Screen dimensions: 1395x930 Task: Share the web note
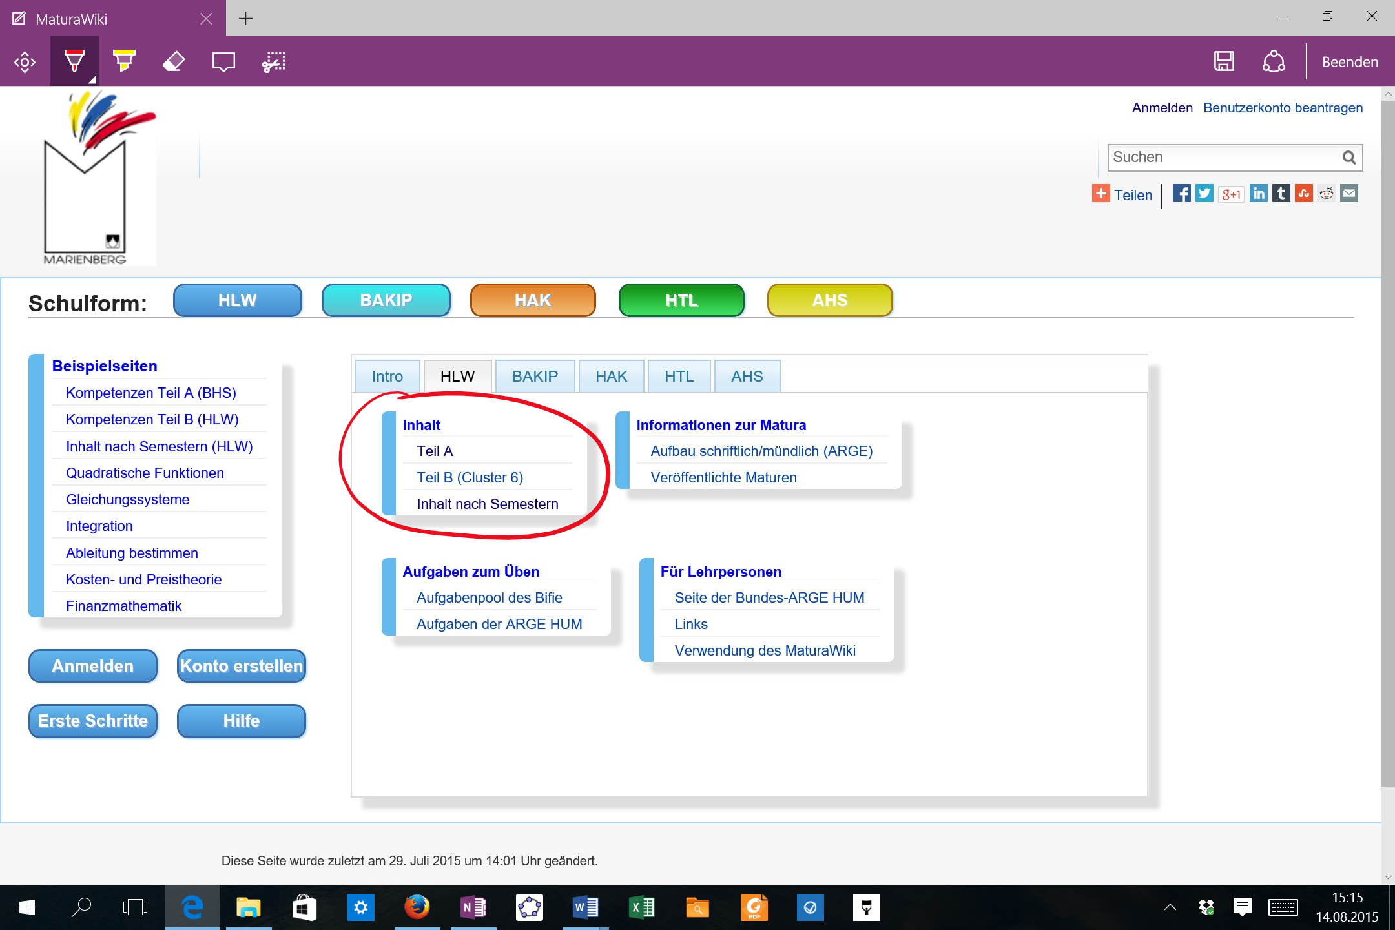click(1274, 61)
